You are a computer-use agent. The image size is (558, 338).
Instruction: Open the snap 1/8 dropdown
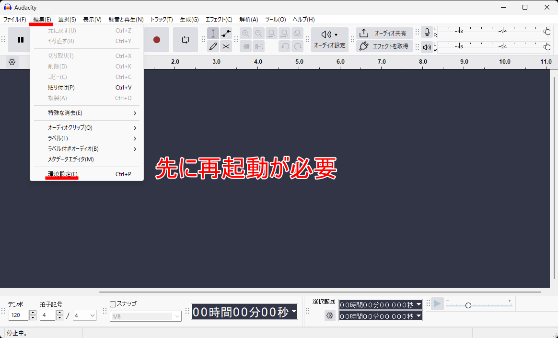click(x=146, y=316)
